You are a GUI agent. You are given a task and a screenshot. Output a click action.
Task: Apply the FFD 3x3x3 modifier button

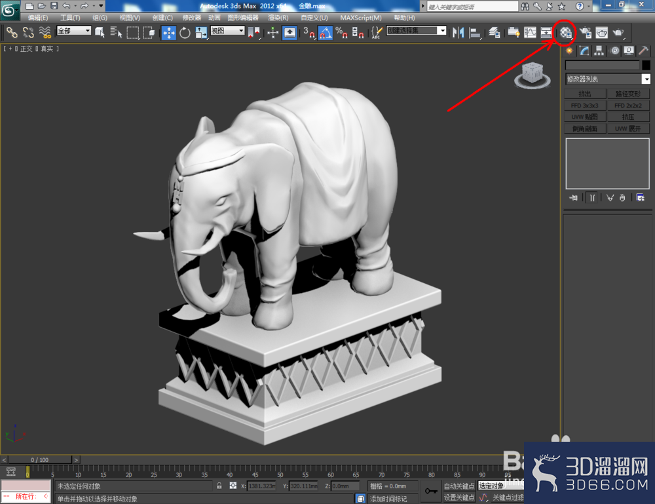[585, 106]
